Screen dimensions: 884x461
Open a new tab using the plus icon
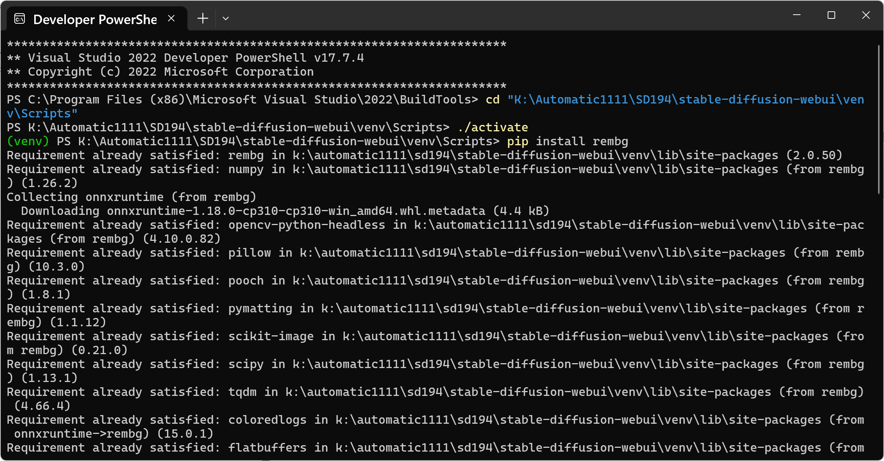coord(202,18)
